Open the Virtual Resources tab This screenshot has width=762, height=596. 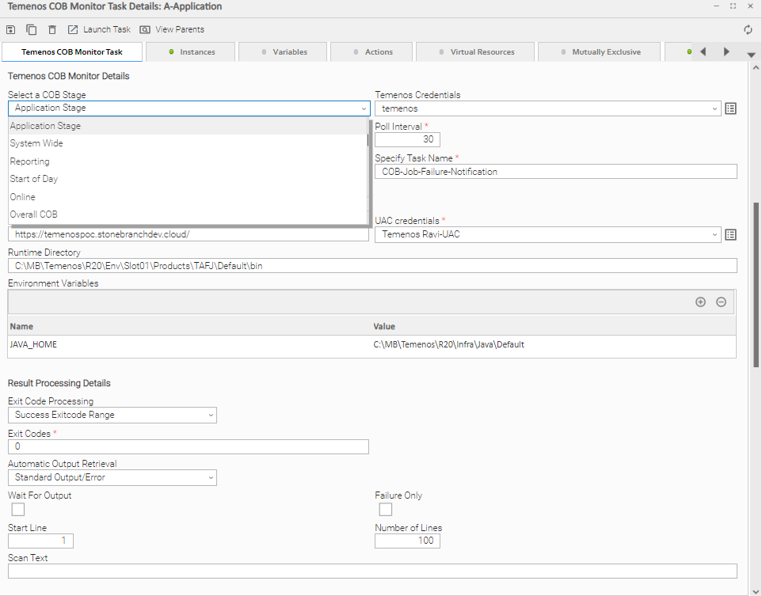[475, 52]
